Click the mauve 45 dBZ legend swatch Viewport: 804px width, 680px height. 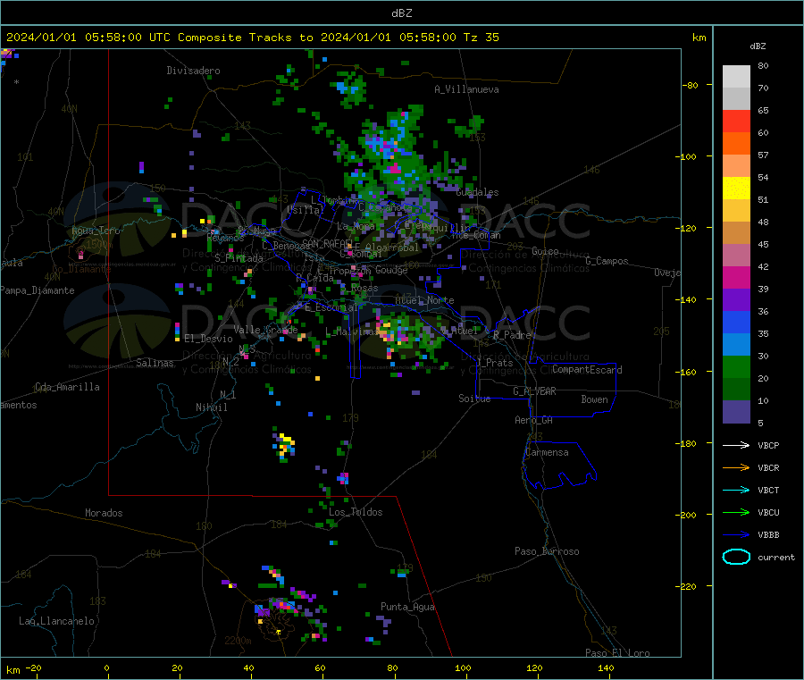tap(736, 256)
